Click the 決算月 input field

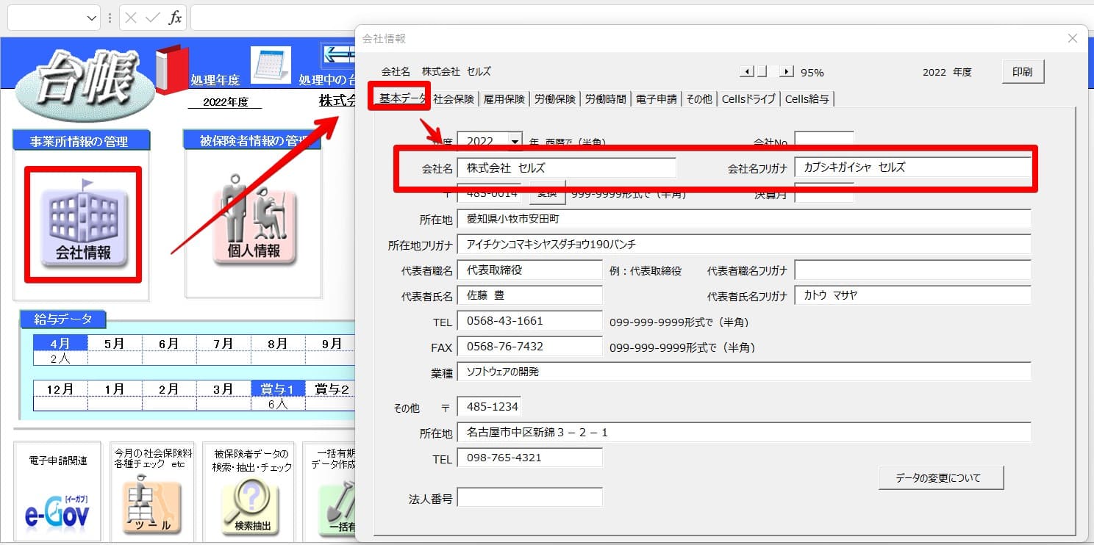824,194
